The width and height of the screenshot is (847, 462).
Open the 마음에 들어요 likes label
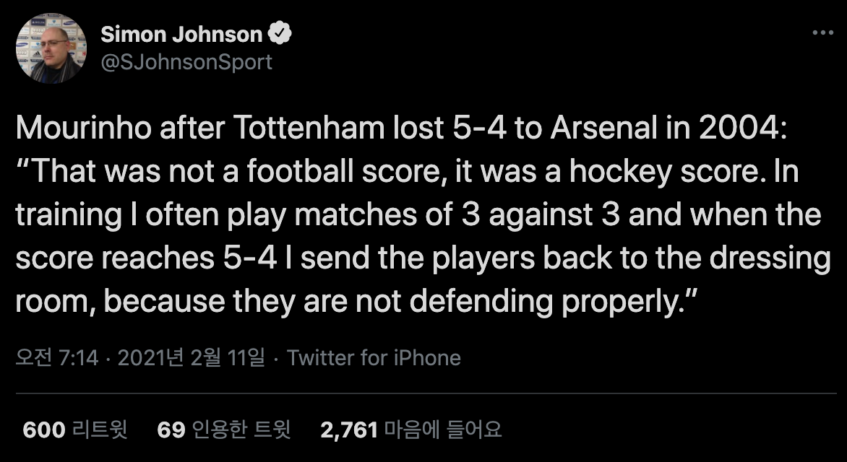click(x=442, y=430)
